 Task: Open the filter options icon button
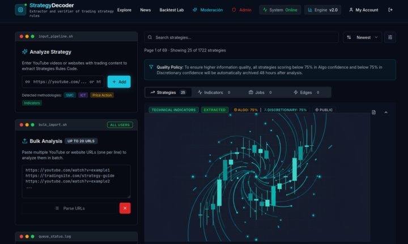pos(390,37)
